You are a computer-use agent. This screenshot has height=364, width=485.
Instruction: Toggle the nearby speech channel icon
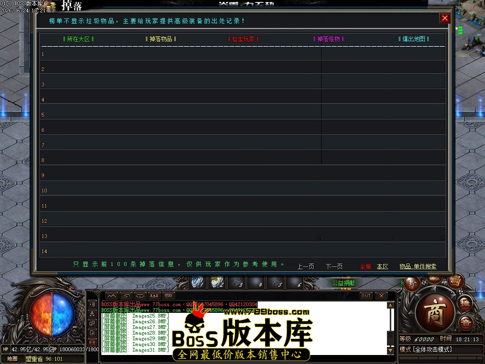click(x=92, y=304)
